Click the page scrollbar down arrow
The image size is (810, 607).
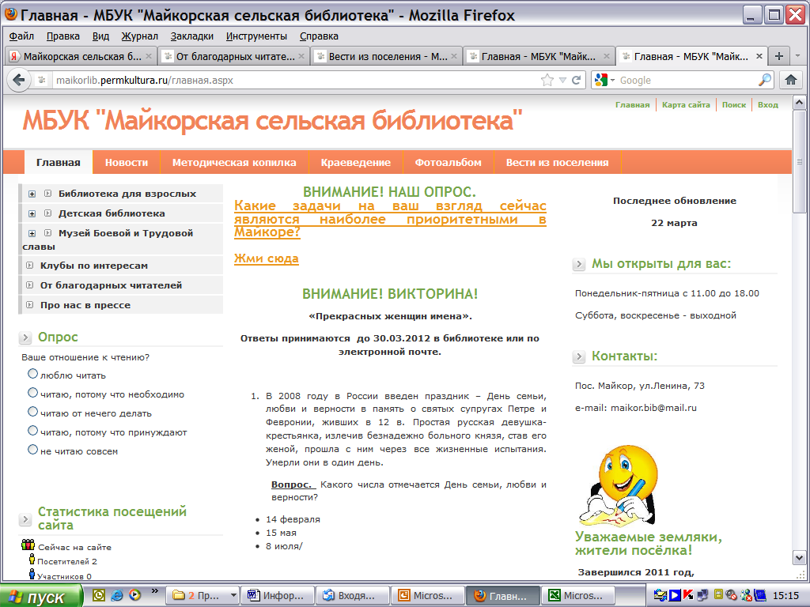click(799, 557)
